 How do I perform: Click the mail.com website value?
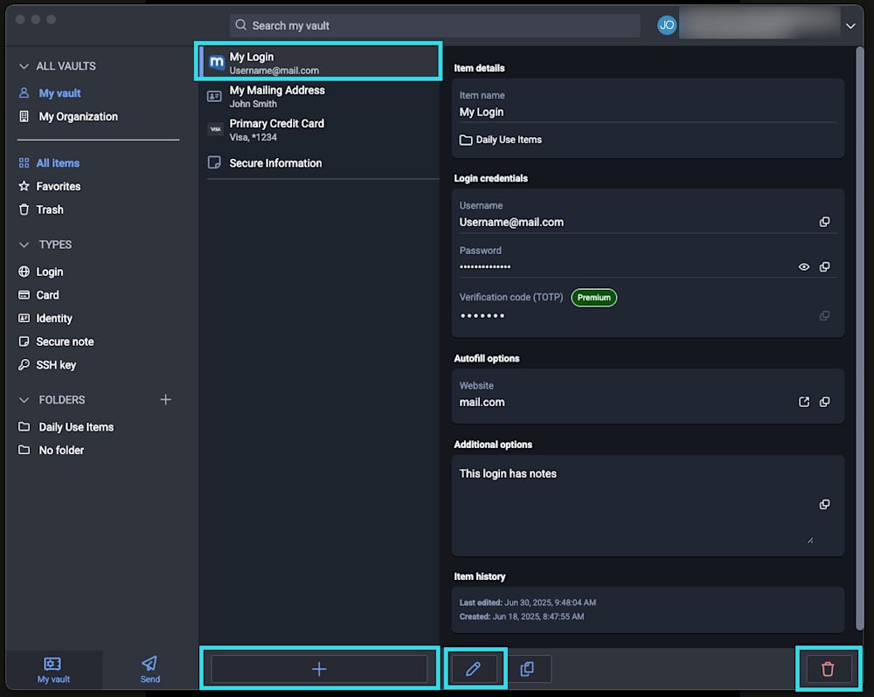482,403
